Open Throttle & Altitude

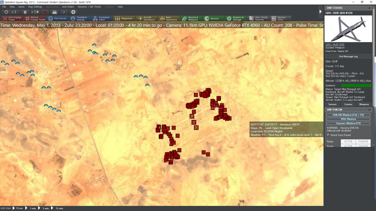80,18
